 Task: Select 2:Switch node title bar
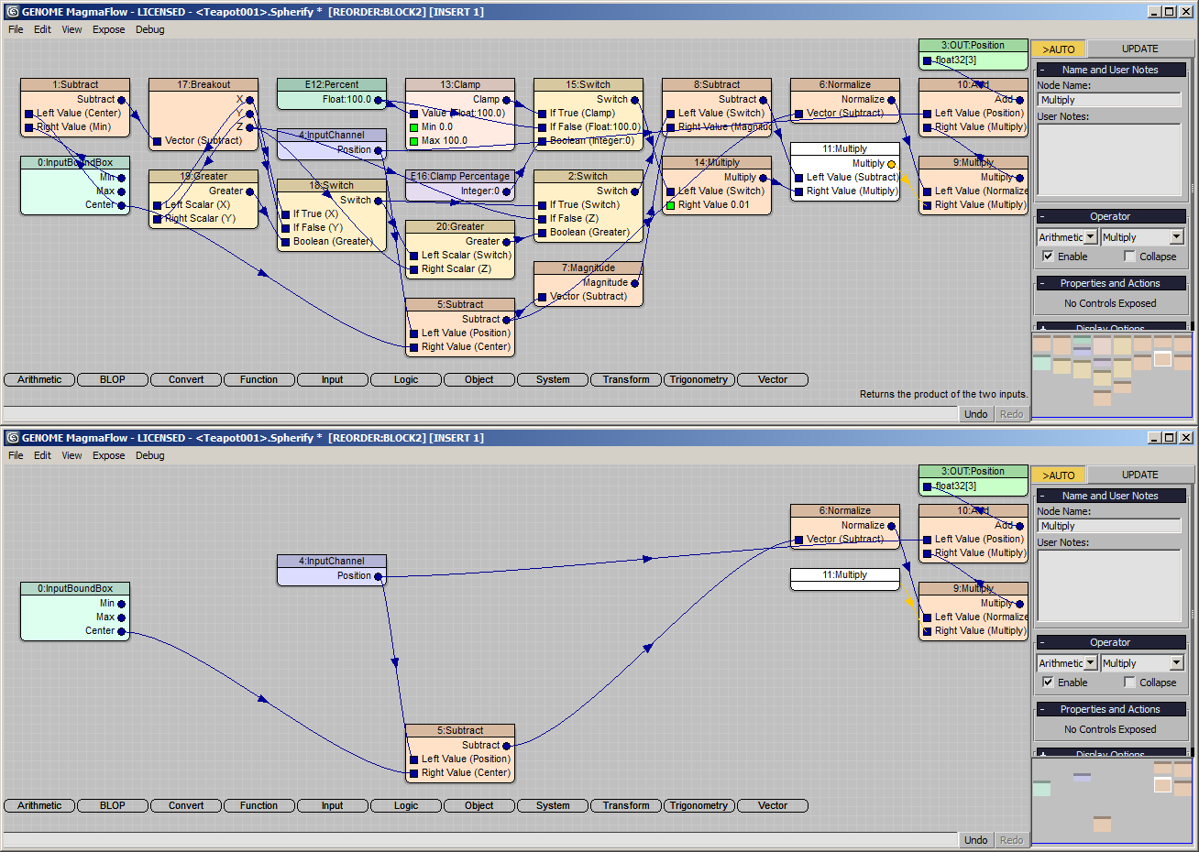click(588, 176)
